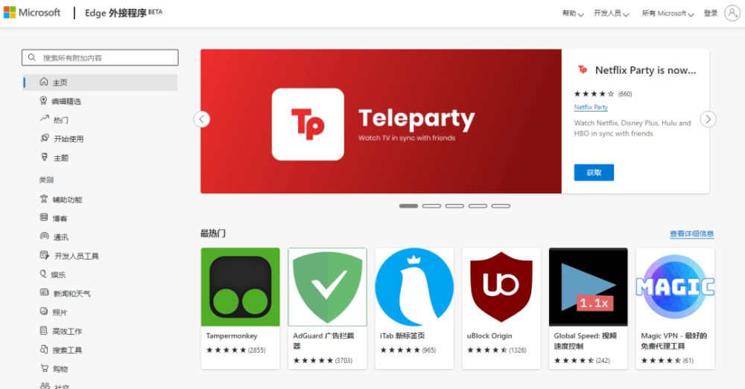Select the third carousel page indicator

454,206
